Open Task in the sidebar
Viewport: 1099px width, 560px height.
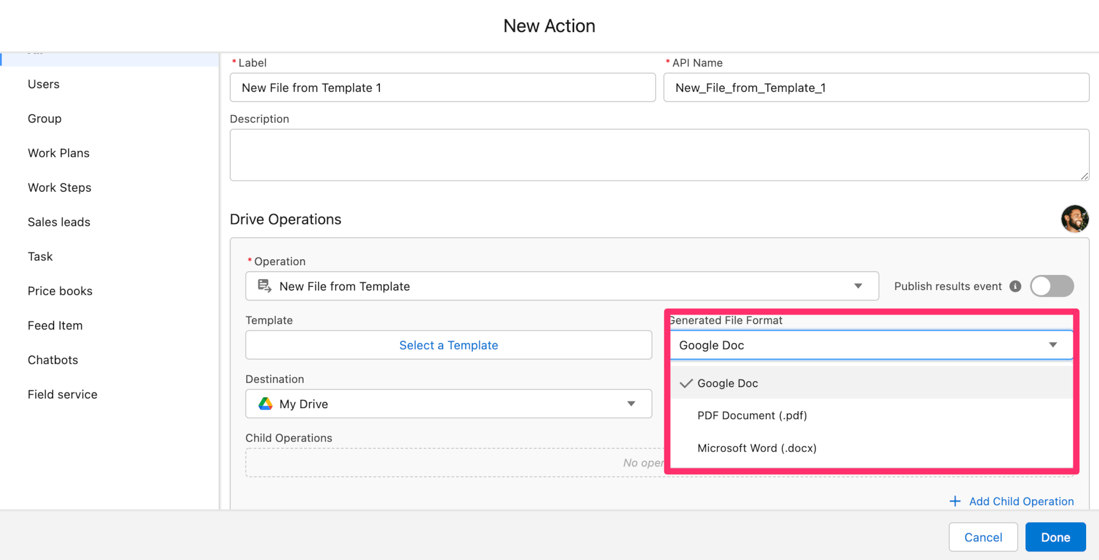40,256
